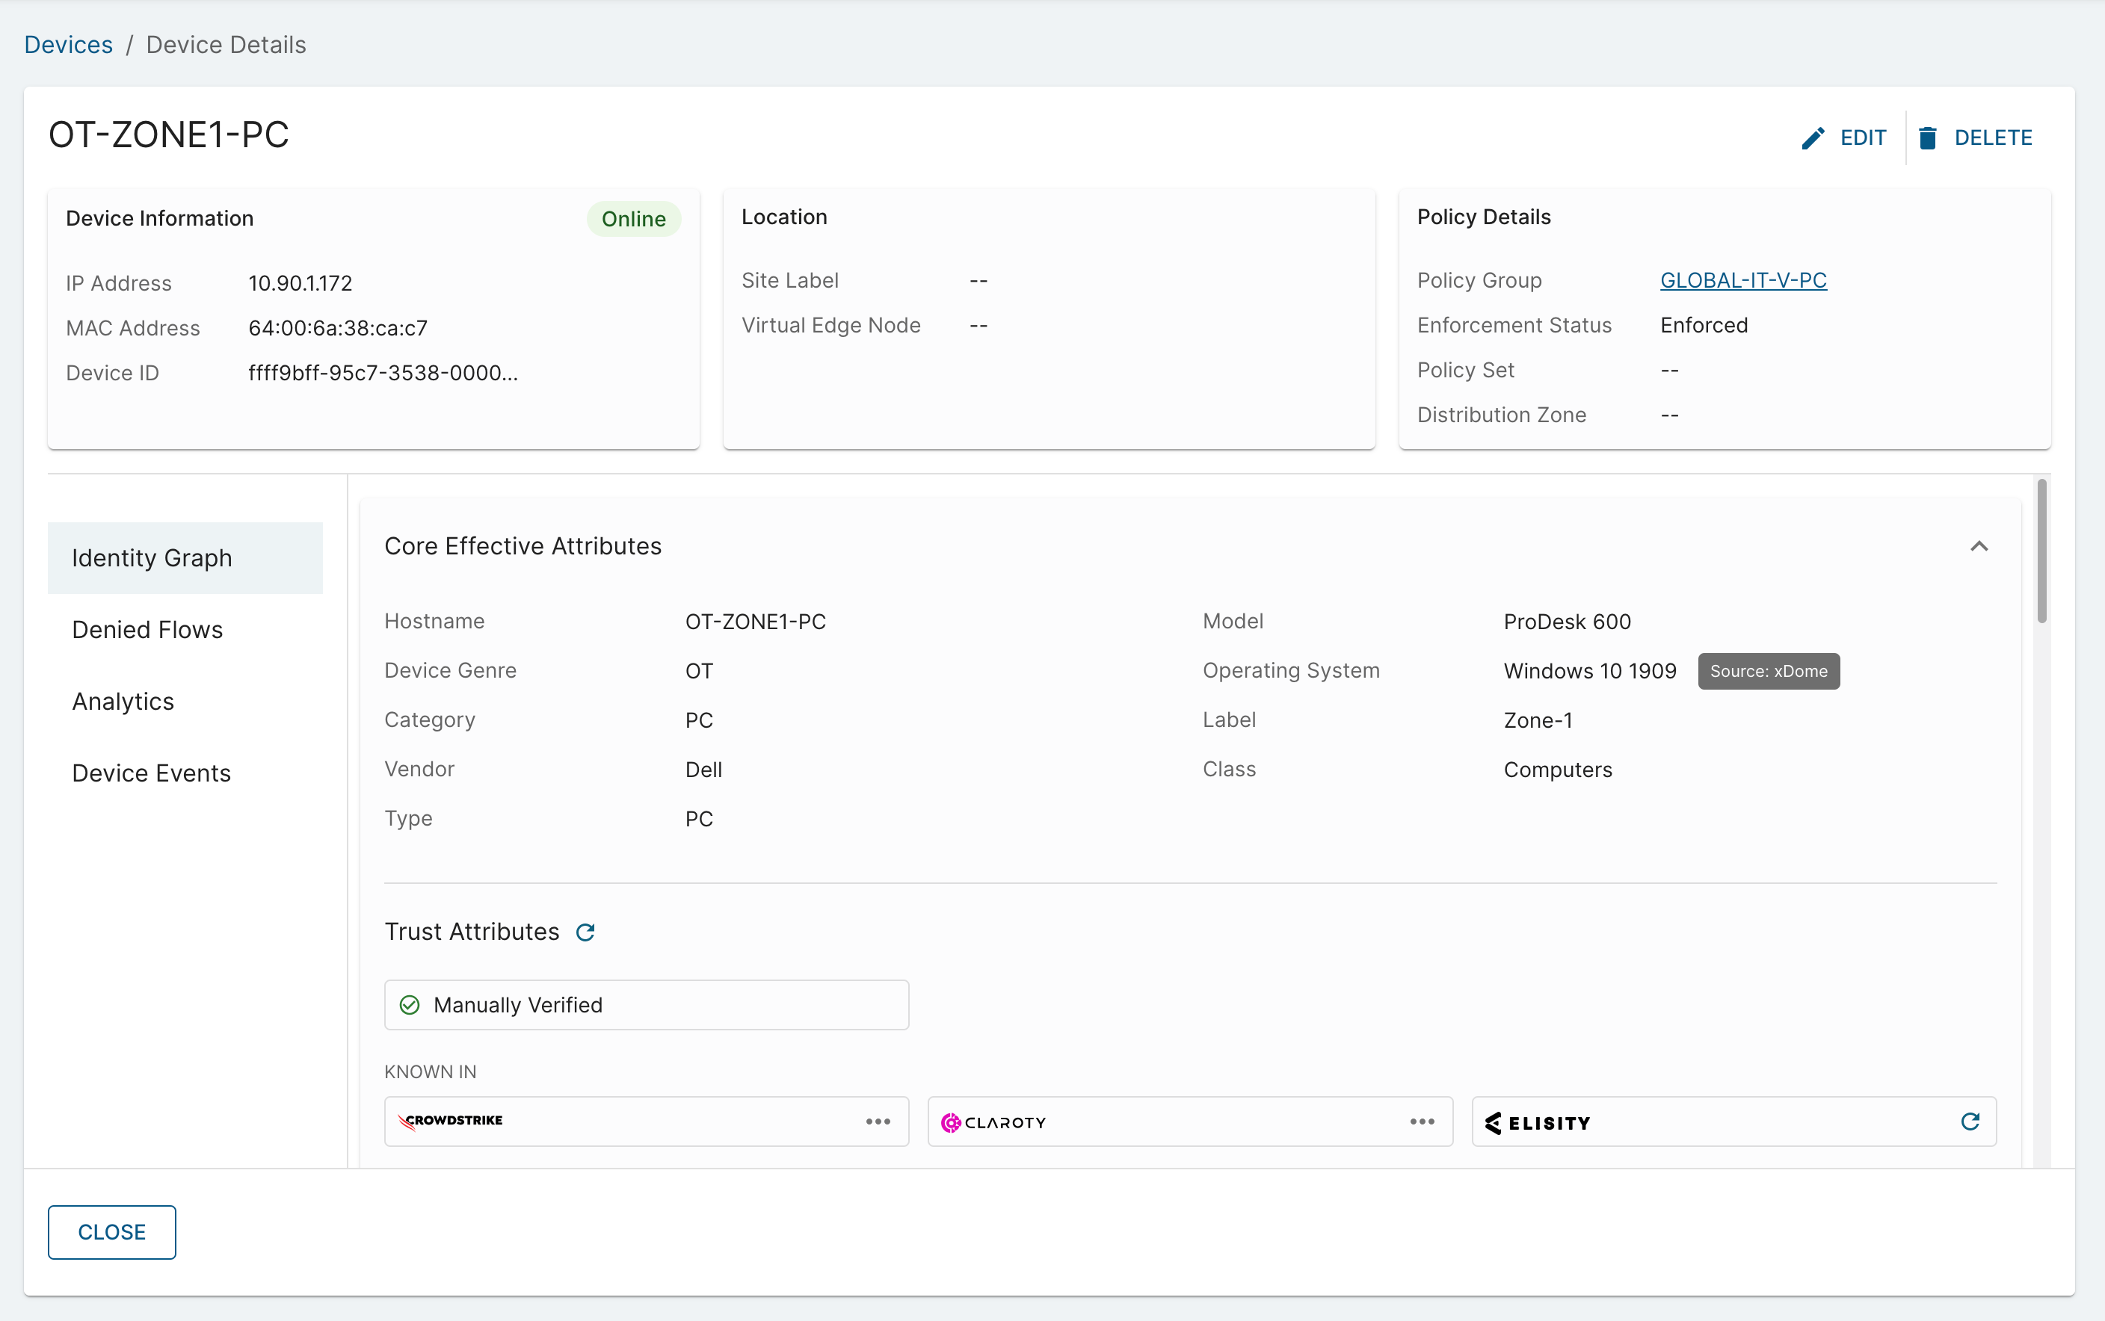This screenshot has width=2105, height=1321.
Task: Click the refresh icon in Elisity card
Action: pyautogui.click(x=1970, y=1121)
